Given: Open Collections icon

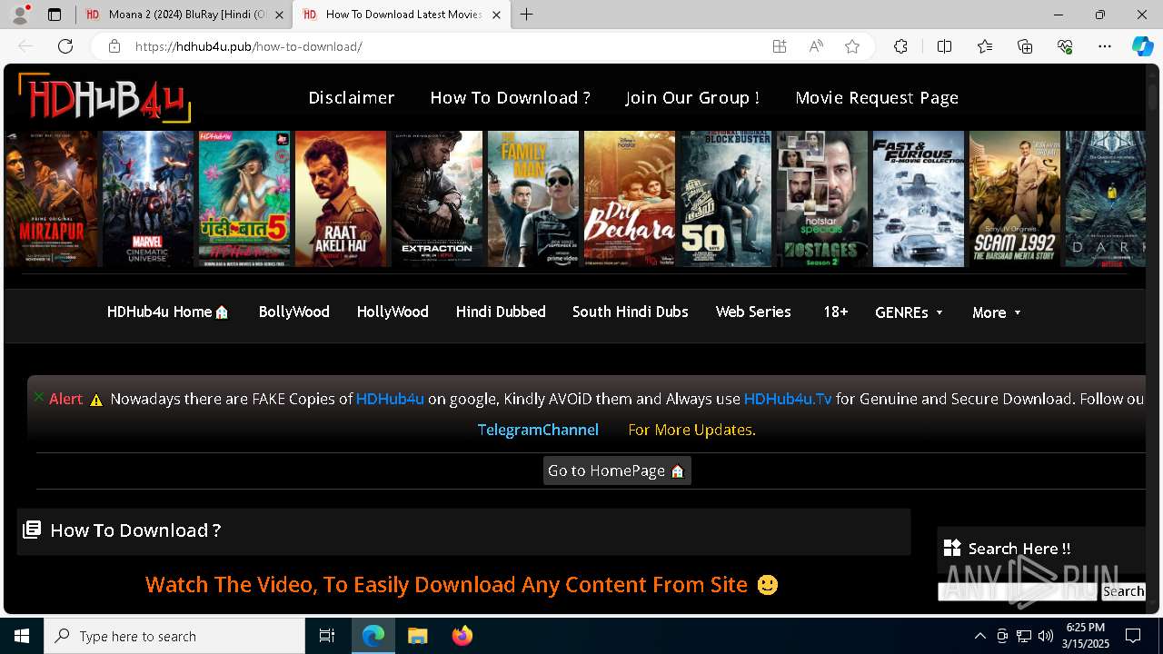Looking at the screenshot, I should tap(1025, 46).
